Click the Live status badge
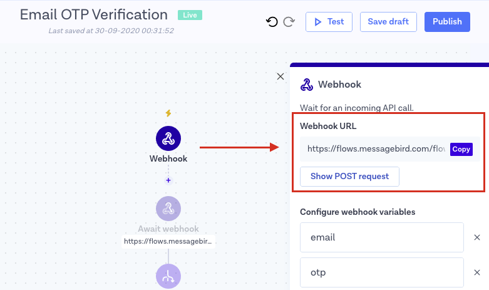 tap(190, 14)
